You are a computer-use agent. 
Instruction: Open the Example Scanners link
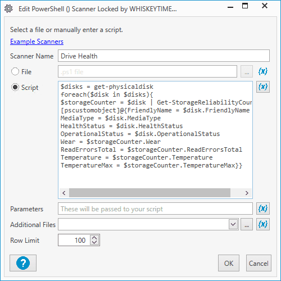click(x=37, y=42)
